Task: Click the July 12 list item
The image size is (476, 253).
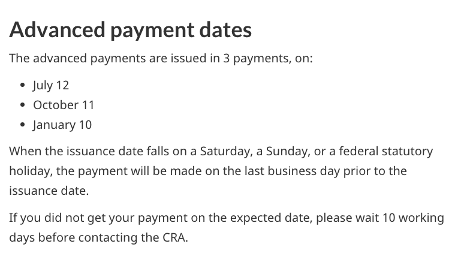Action: pos(51,85)
